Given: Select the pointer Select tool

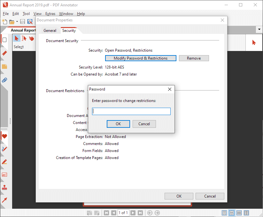Looking at the screenshot, I should tap(17, 39).
